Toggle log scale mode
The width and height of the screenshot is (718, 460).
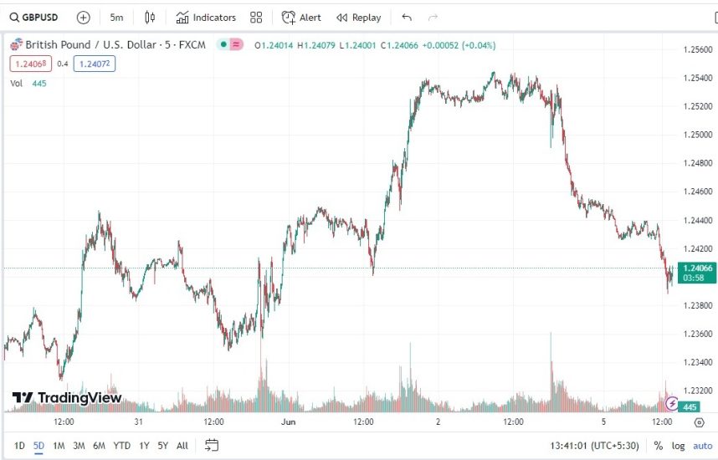(x=677, y=446)
